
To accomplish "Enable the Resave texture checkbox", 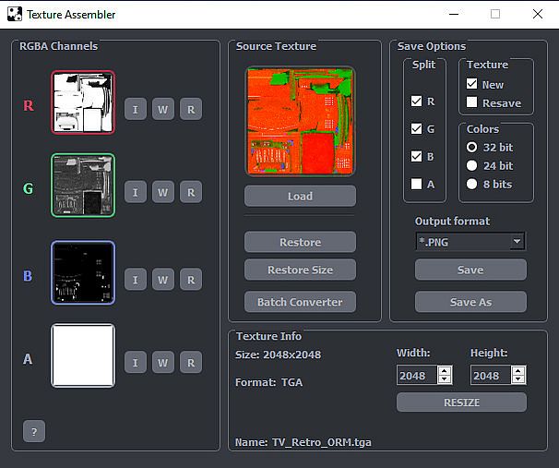I will point(472,102).
